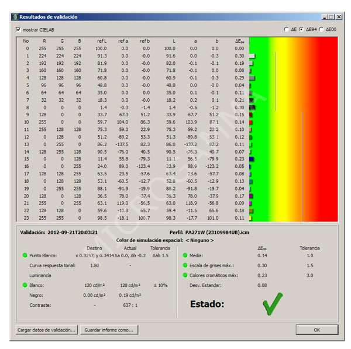
Task: Click status dot for Escala de grises máx
Action: 185,265
